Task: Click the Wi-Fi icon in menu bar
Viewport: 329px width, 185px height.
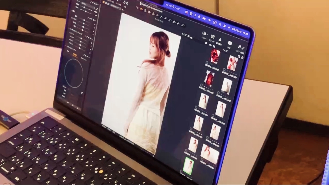Action: pyautogui.click(x=209, y=21)
